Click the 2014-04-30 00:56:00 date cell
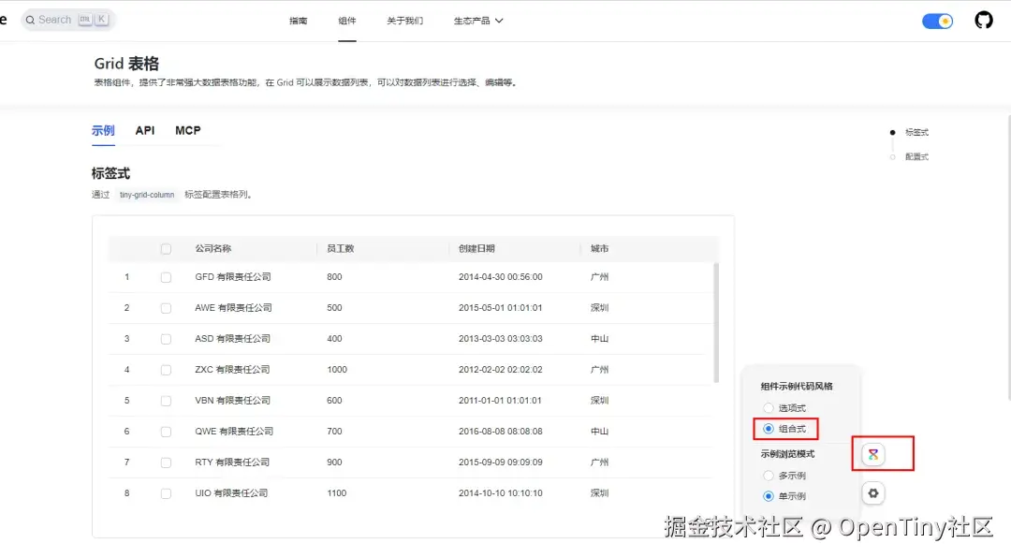This screenshot has width=1011, height=558. click(500, 277)
